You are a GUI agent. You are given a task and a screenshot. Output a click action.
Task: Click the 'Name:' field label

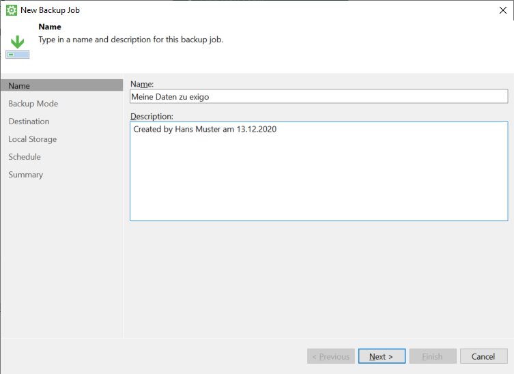coord(142,84)
